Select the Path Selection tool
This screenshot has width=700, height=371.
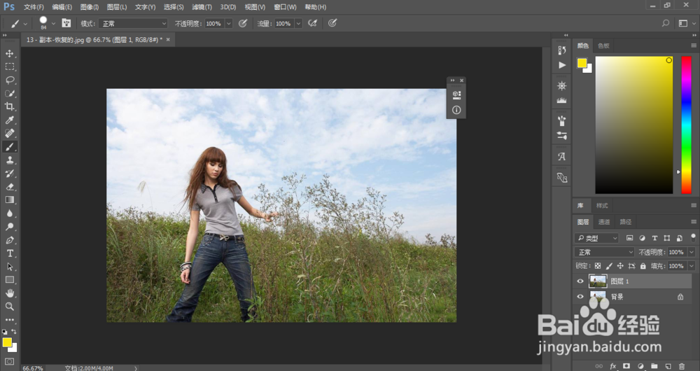tap(9, 267)
